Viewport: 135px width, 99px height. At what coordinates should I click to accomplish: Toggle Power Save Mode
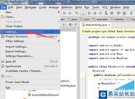30,82
